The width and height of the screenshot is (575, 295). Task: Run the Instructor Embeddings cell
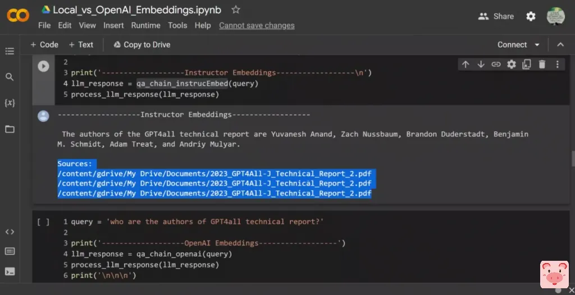[43, 66]
